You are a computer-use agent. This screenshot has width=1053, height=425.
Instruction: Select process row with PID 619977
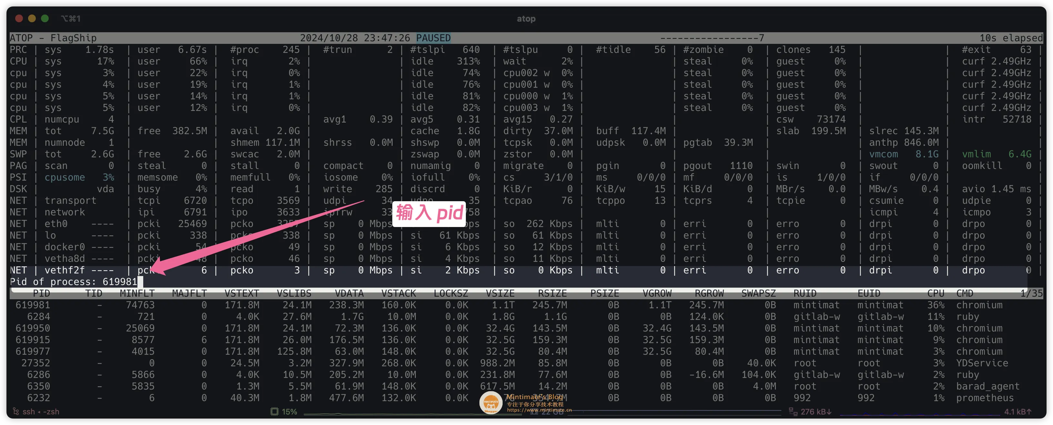[526, 351]
